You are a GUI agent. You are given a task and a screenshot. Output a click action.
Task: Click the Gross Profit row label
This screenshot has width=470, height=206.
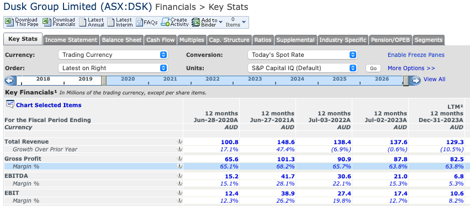(x=23, y=159)
